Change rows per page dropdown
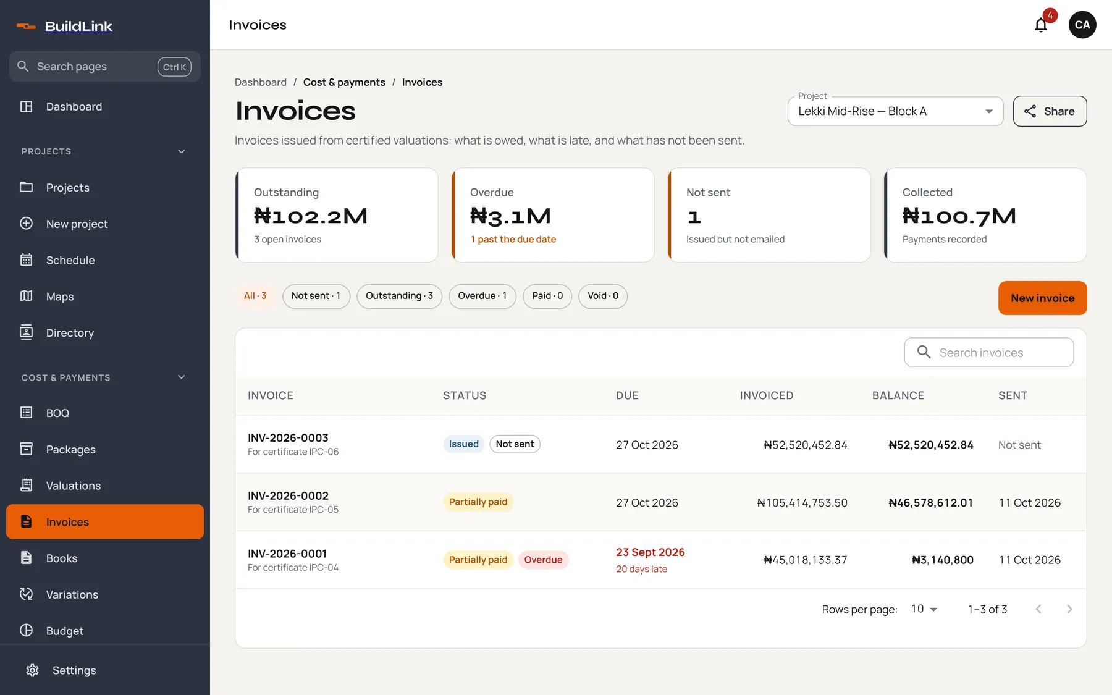The image size is (1112, 695). click(924, 609)
